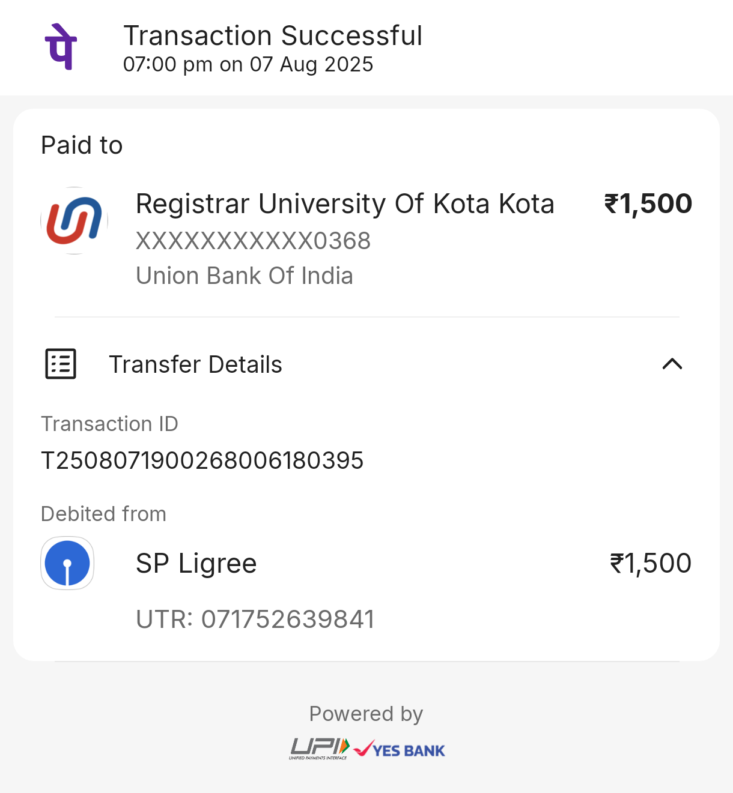
Task: Tap the PhonePe logo icon
Action: [61, 47]
